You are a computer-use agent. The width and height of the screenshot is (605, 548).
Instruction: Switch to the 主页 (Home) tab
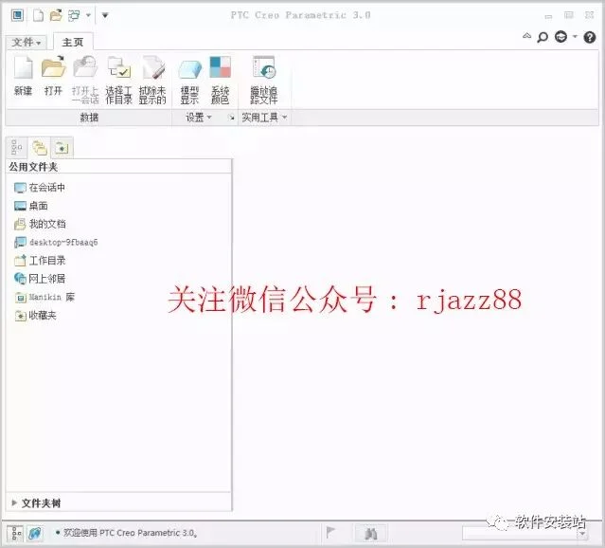pyautogui.click(x=73, y=42)
